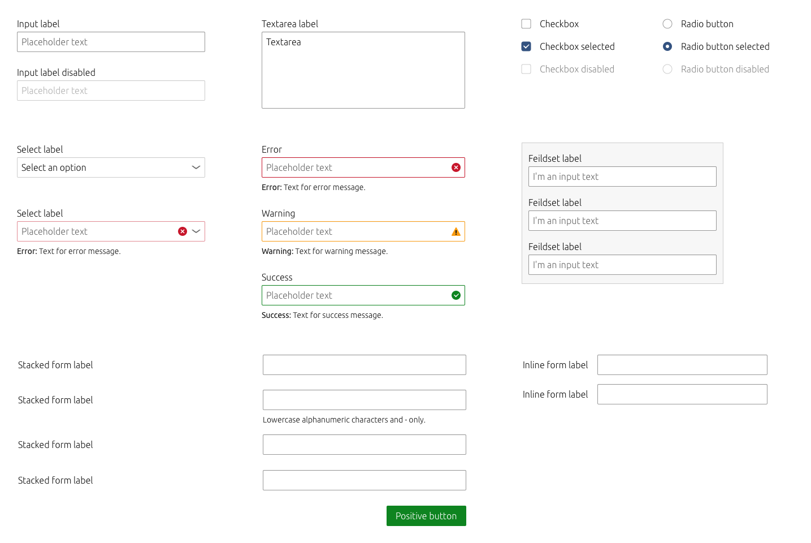Choose the unselected Radio button
This screenshot has width=811, height=543.
coord(667,24)
